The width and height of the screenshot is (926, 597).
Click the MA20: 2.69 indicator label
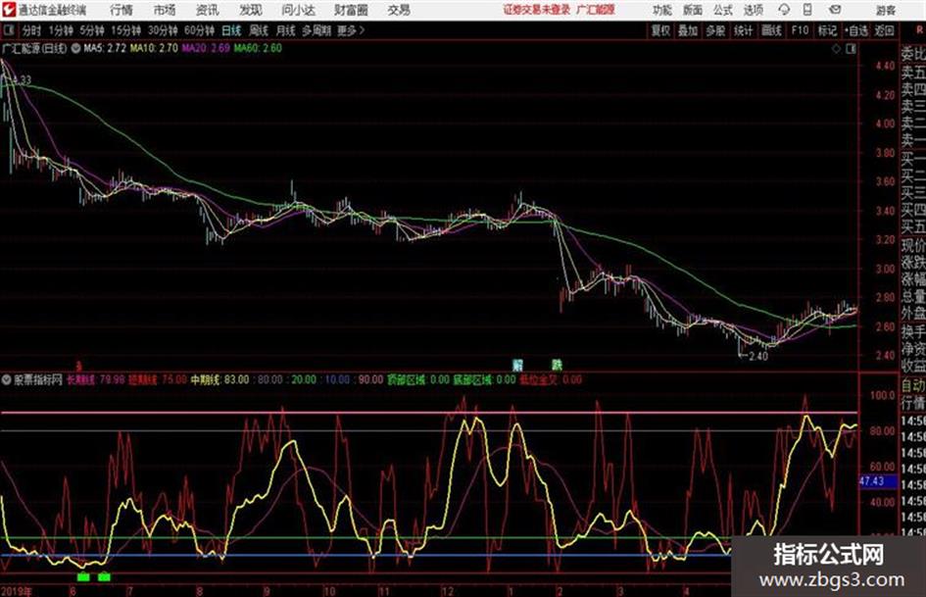[x=206, y=48]
